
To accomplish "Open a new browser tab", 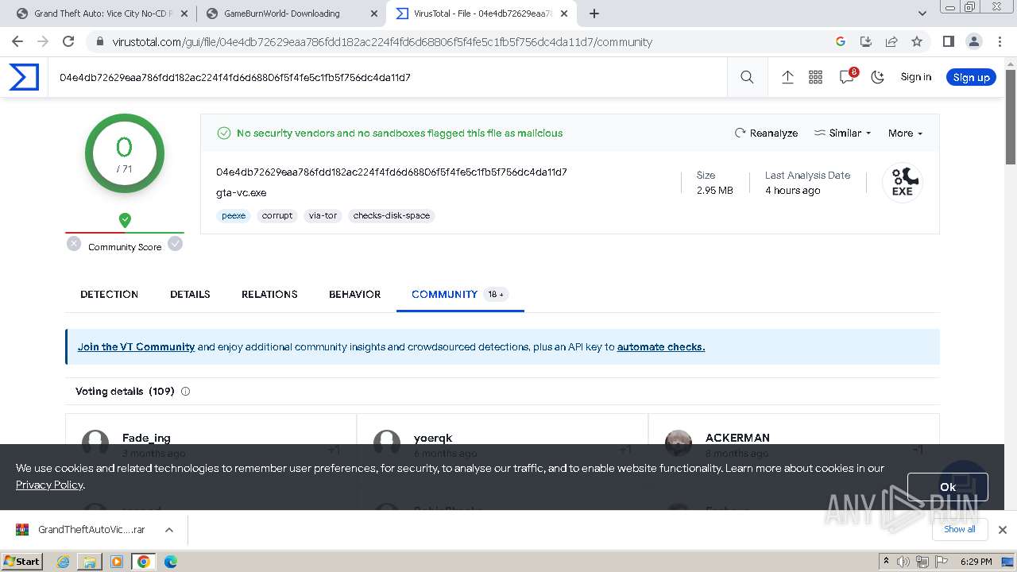I will pyautogui.click(x=594, y=14).
